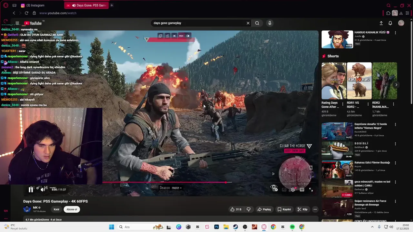The image size is (413, 232).
Task: Open options for RDR2 İNANILMA short
Action: 393,104
